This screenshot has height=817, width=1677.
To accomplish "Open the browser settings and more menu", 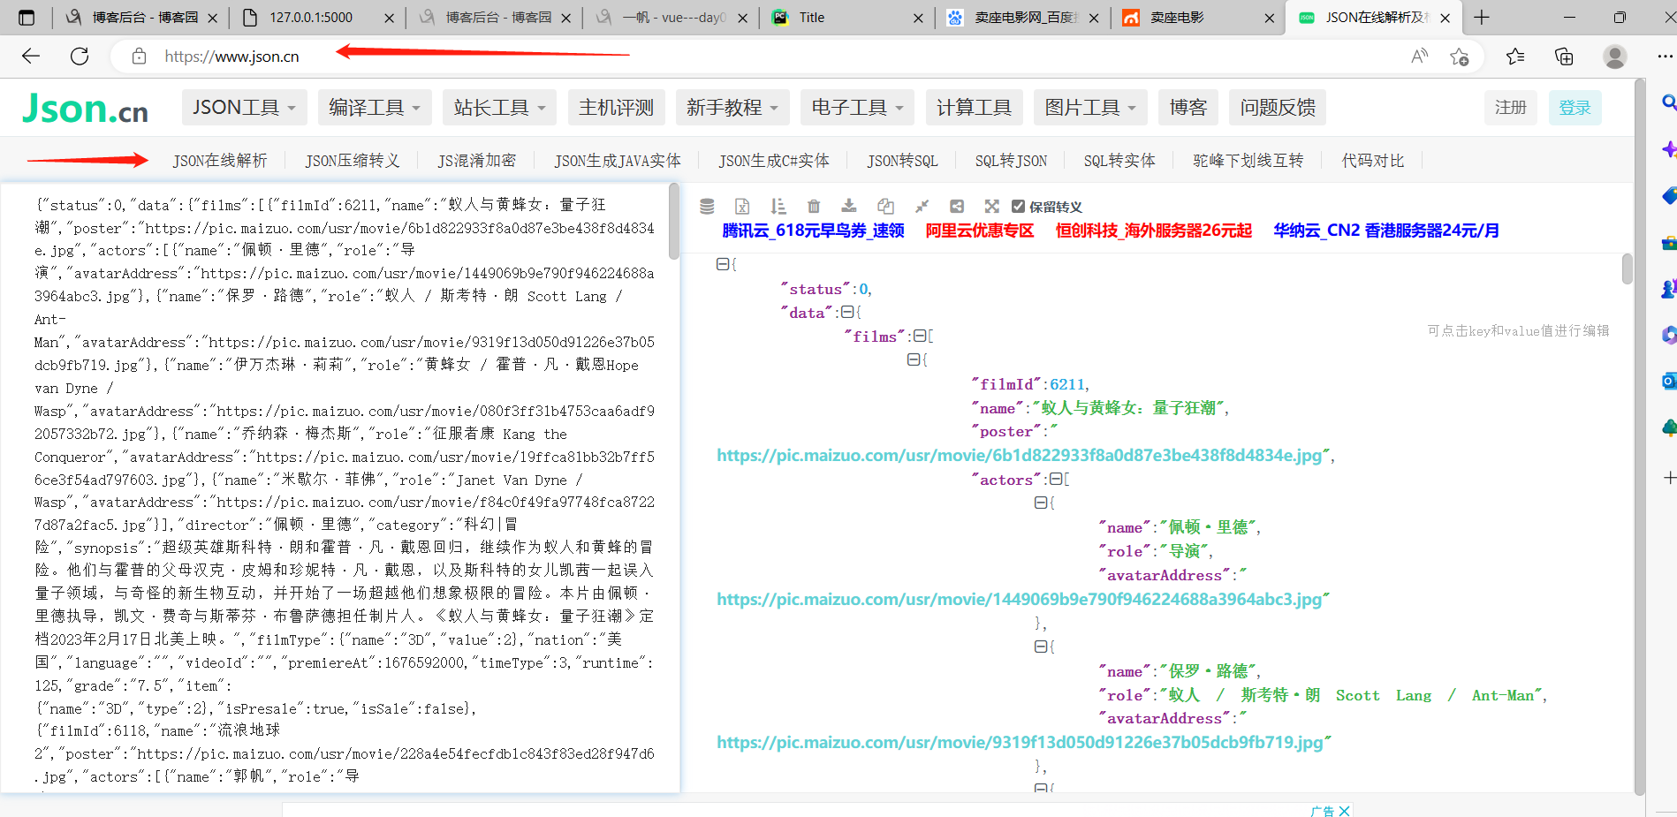I will (x=1665, y=57).
